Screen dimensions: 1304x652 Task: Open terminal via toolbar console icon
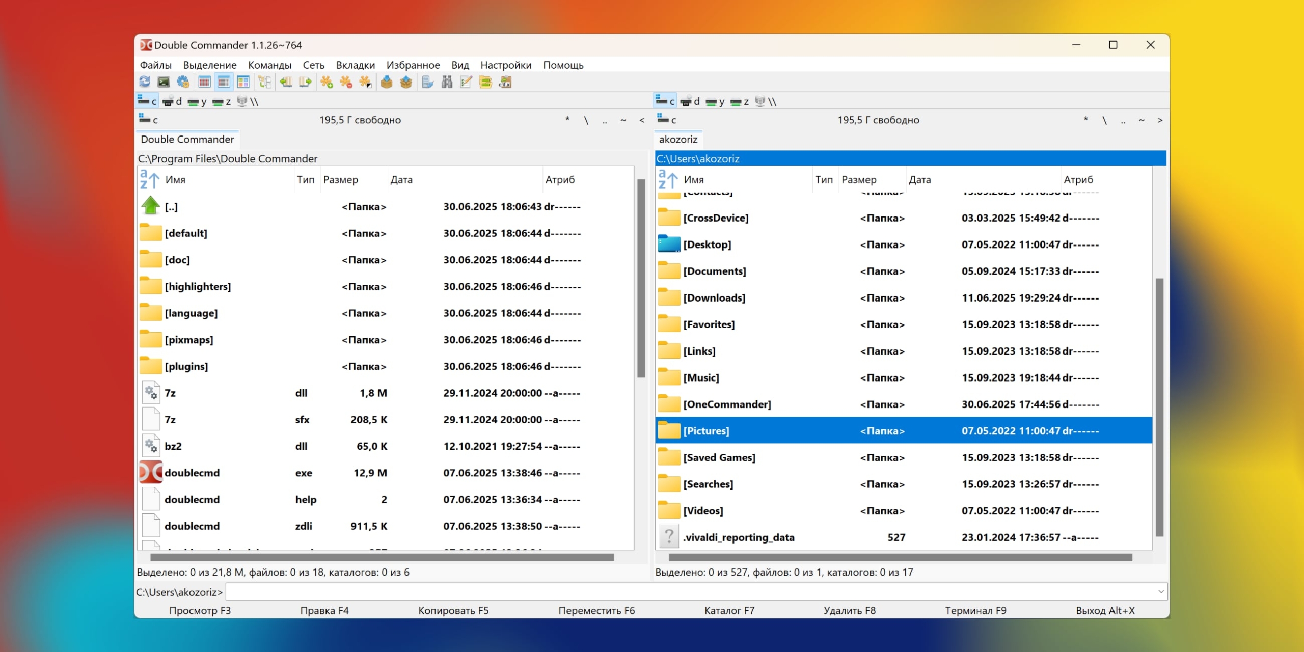(164, 82)
